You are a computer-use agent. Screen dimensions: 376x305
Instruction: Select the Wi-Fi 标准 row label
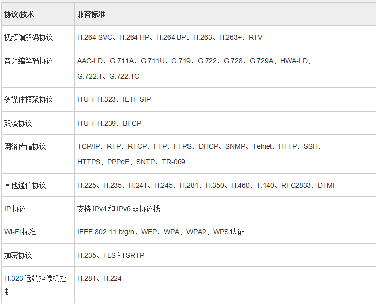click(x=20, y=232)
